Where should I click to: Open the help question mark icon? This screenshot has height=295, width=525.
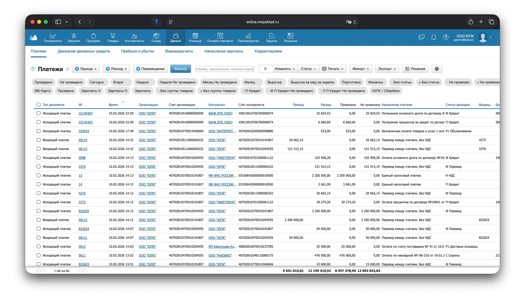pyautogui.click(x=446, y=37)
